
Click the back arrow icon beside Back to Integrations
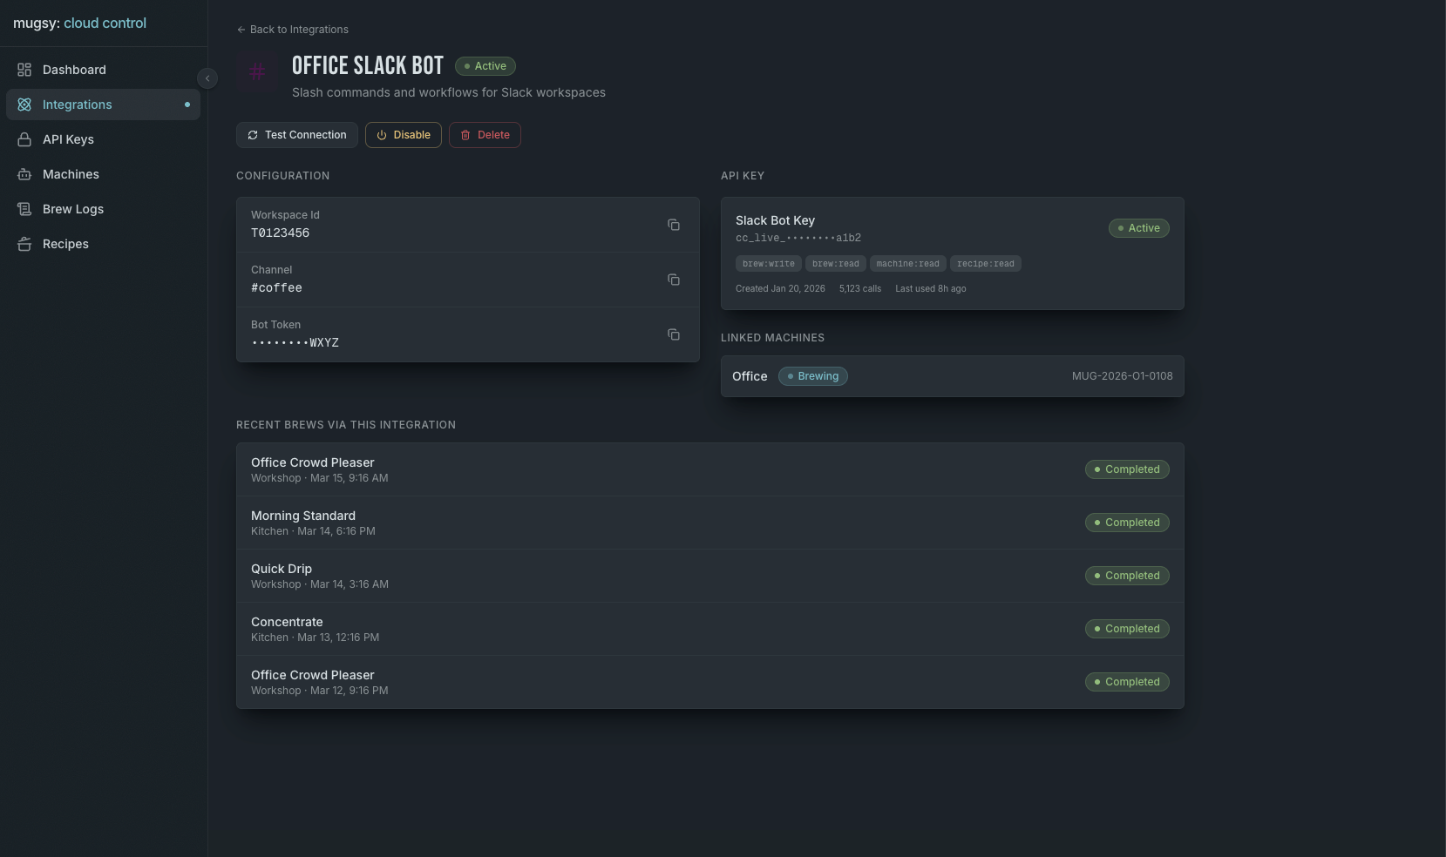point(241,30)
